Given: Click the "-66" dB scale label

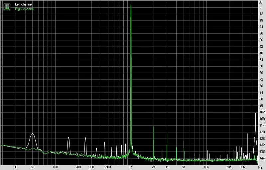Looking at the screenshot, I should click(x=261, y=73).
